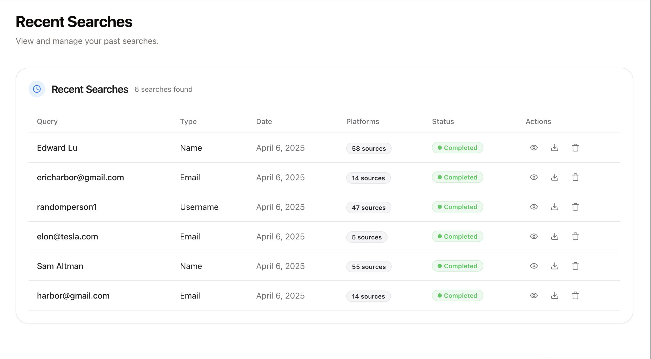This screenshot has height=359, width=651.
Task: Download the Edward Lu search results
Action: (x=554, y=148)
